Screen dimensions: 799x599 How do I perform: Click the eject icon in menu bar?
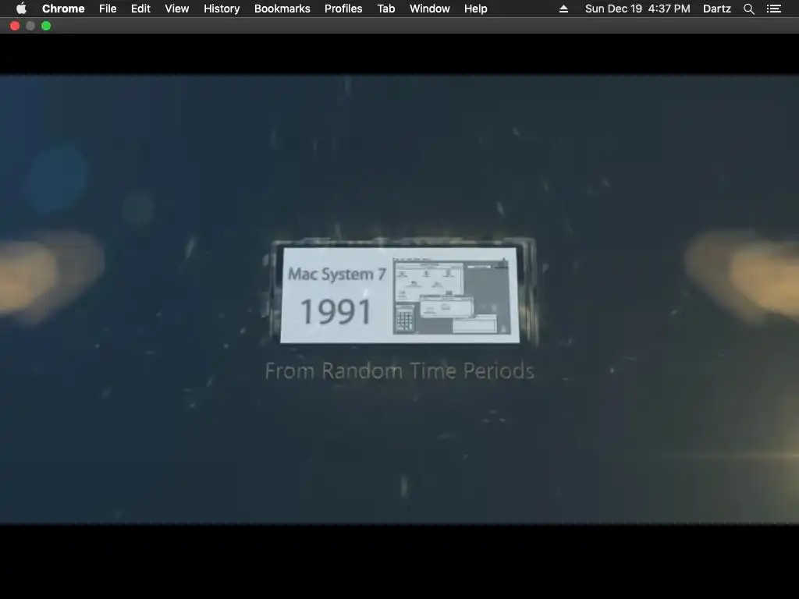(563, 9)
